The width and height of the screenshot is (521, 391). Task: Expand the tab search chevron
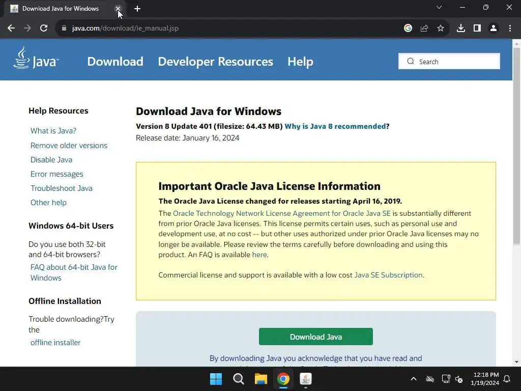pos(439,7)
